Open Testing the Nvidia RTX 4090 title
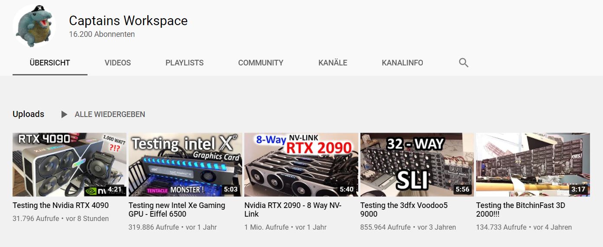Image resolution: width=603 pixels, height=247 pixels. [x=61, y=205]
